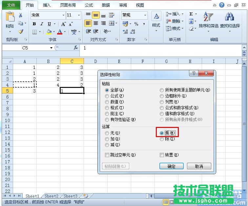The width and height of the screenshot is (248, 206).
Task: Switch to the 公式 (Formulas) ribbon tab
Action: click(89, 5)
